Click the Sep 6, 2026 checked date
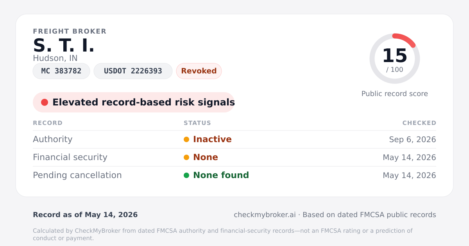The width and height of the screenshot is (469, 246). (x=413, y=139)
